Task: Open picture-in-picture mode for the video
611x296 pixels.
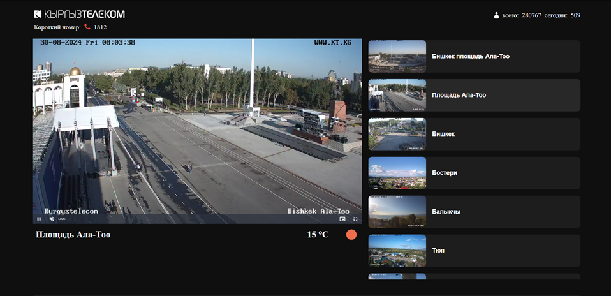Action: coord(342,219)
